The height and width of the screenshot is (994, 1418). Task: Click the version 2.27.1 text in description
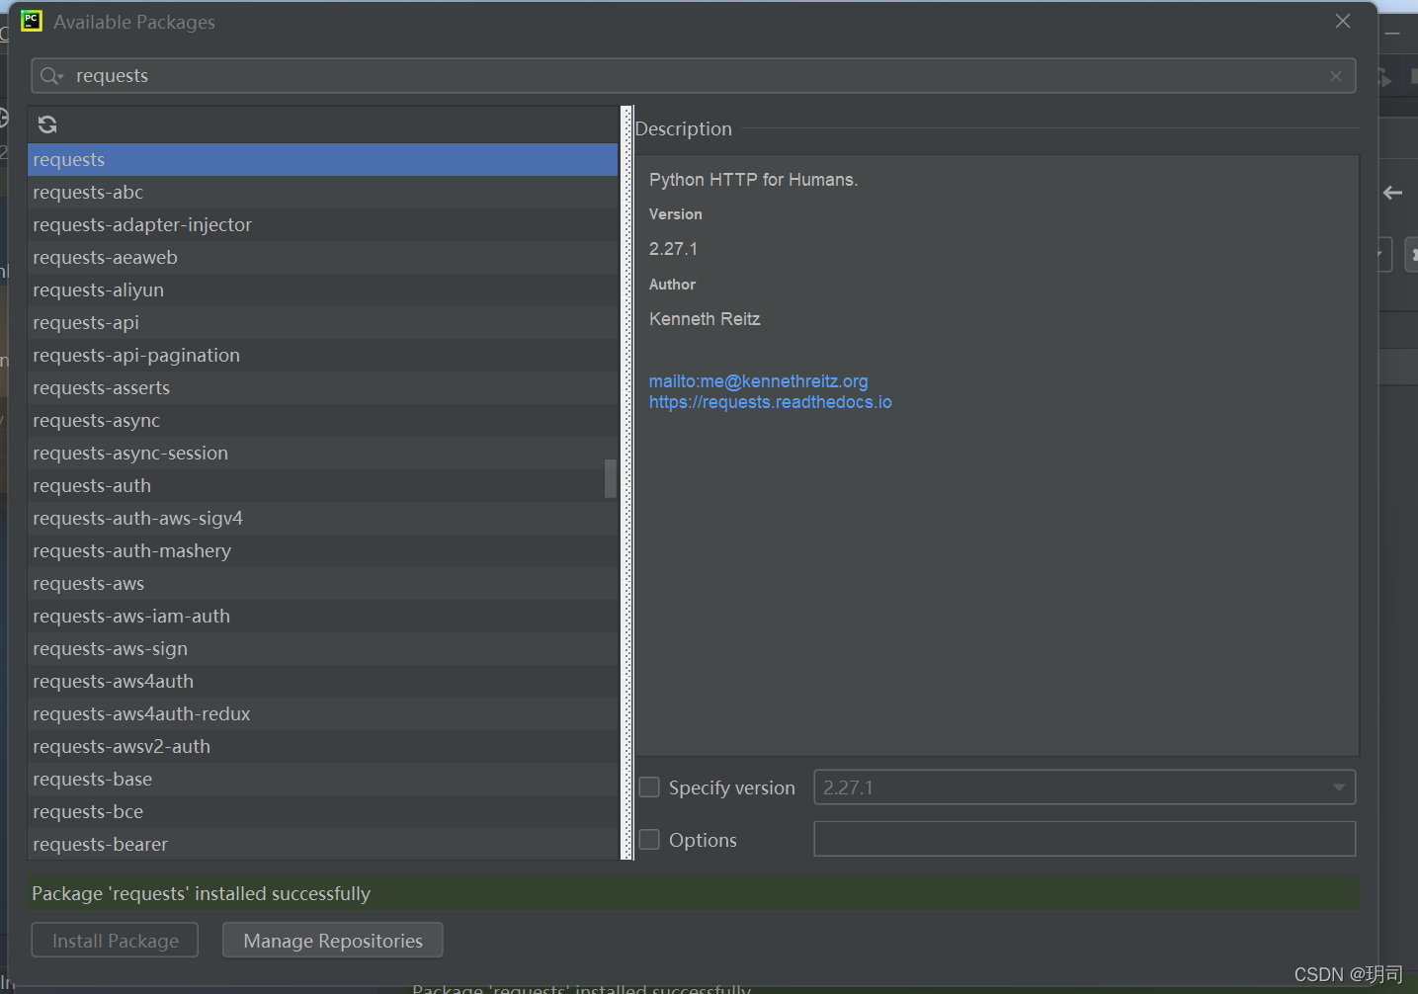[x=673, y=249]
